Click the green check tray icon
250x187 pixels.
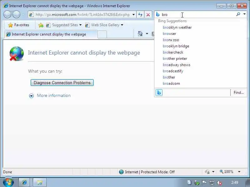[x=197, y=183]
